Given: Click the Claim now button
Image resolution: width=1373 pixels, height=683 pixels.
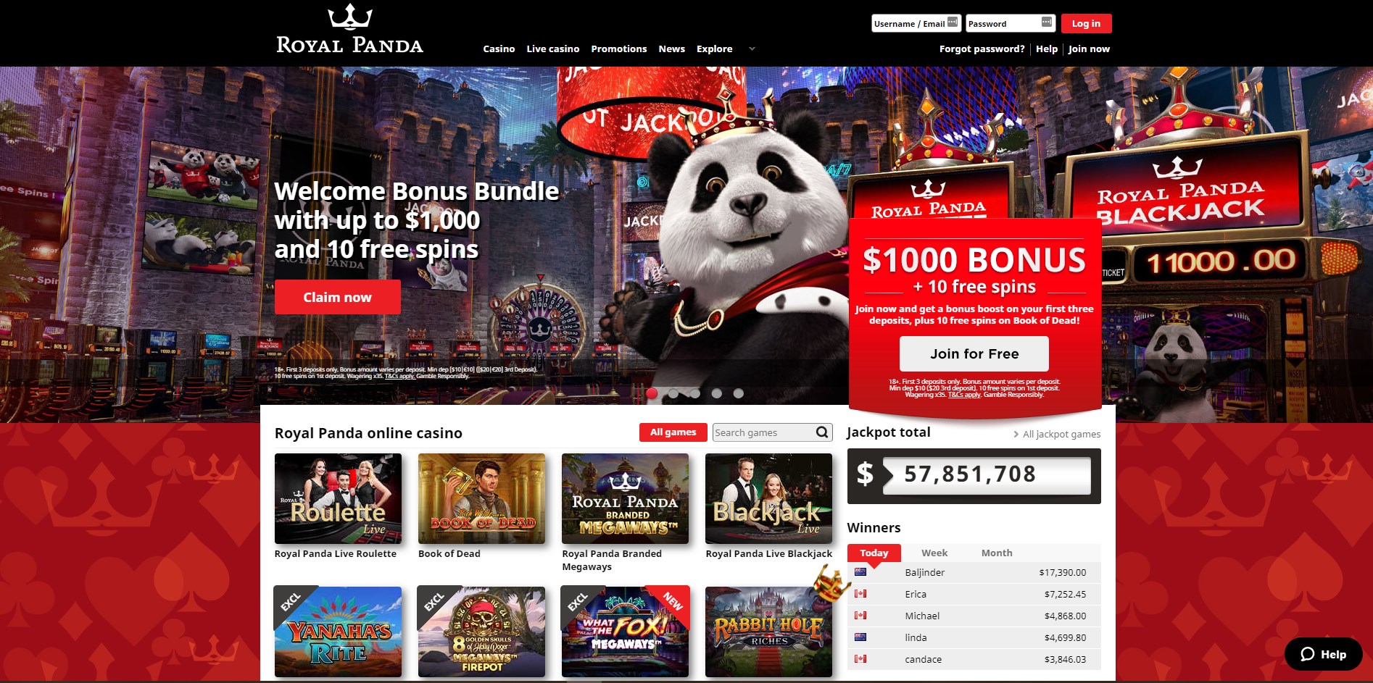Looking at the screenshot, I should [337, 297].
